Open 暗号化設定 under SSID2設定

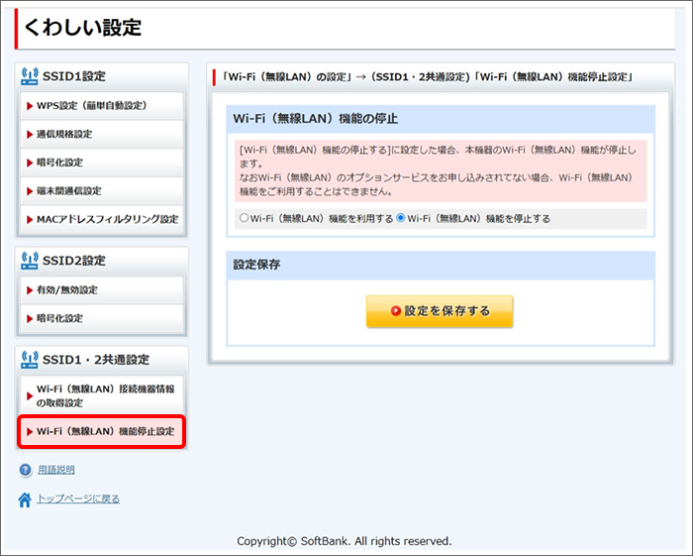tap(102, 318)
